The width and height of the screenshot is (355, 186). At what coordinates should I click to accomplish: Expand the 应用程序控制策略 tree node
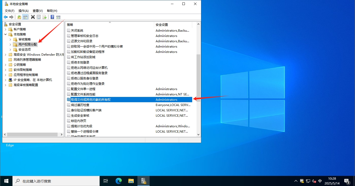tap(6, 75)
